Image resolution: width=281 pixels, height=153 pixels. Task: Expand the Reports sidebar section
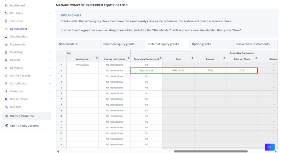click(50, 60)
